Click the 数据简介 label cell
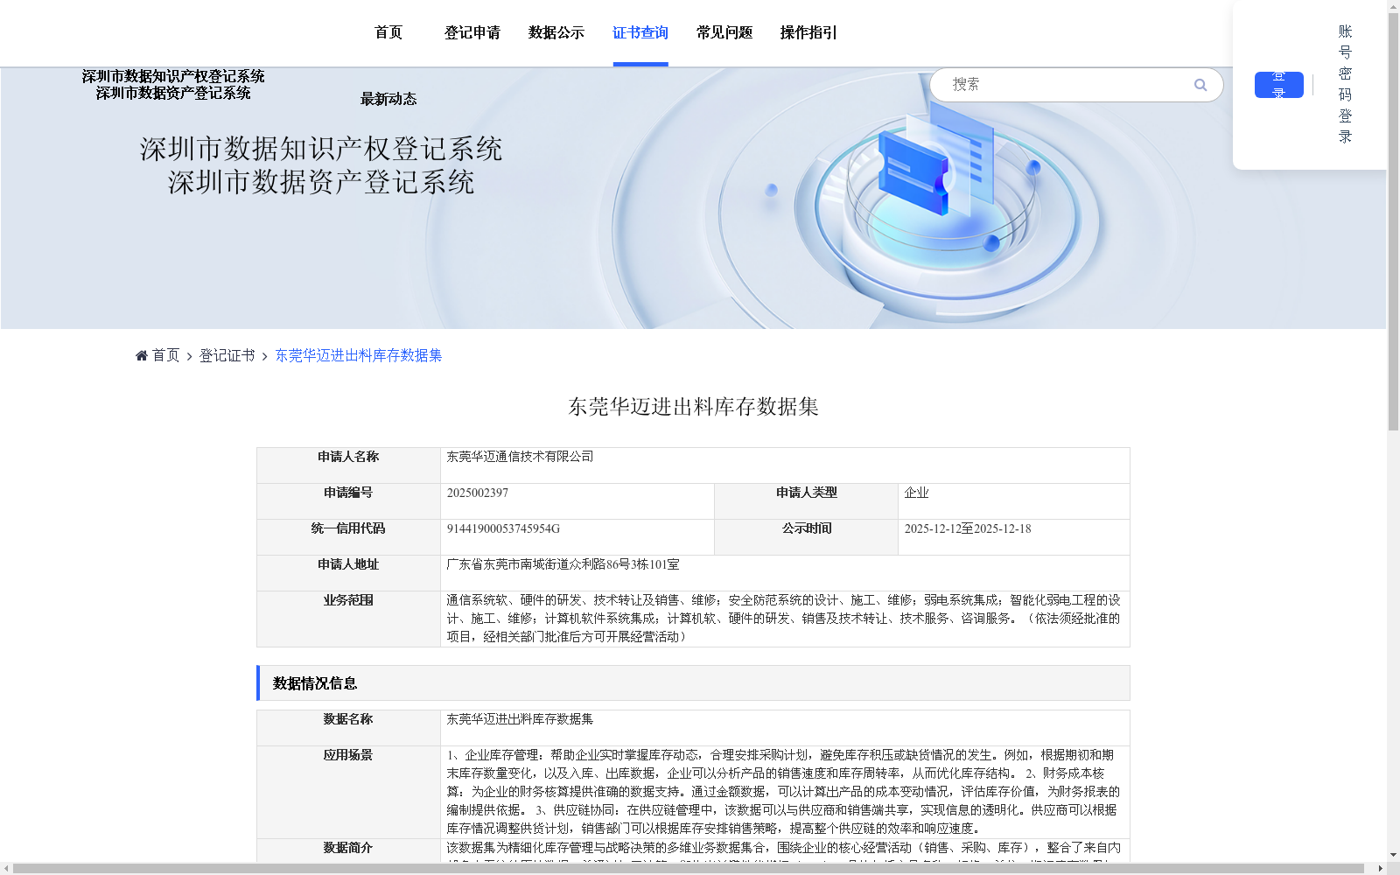The image size is (1400, 875). coord(348,850)
